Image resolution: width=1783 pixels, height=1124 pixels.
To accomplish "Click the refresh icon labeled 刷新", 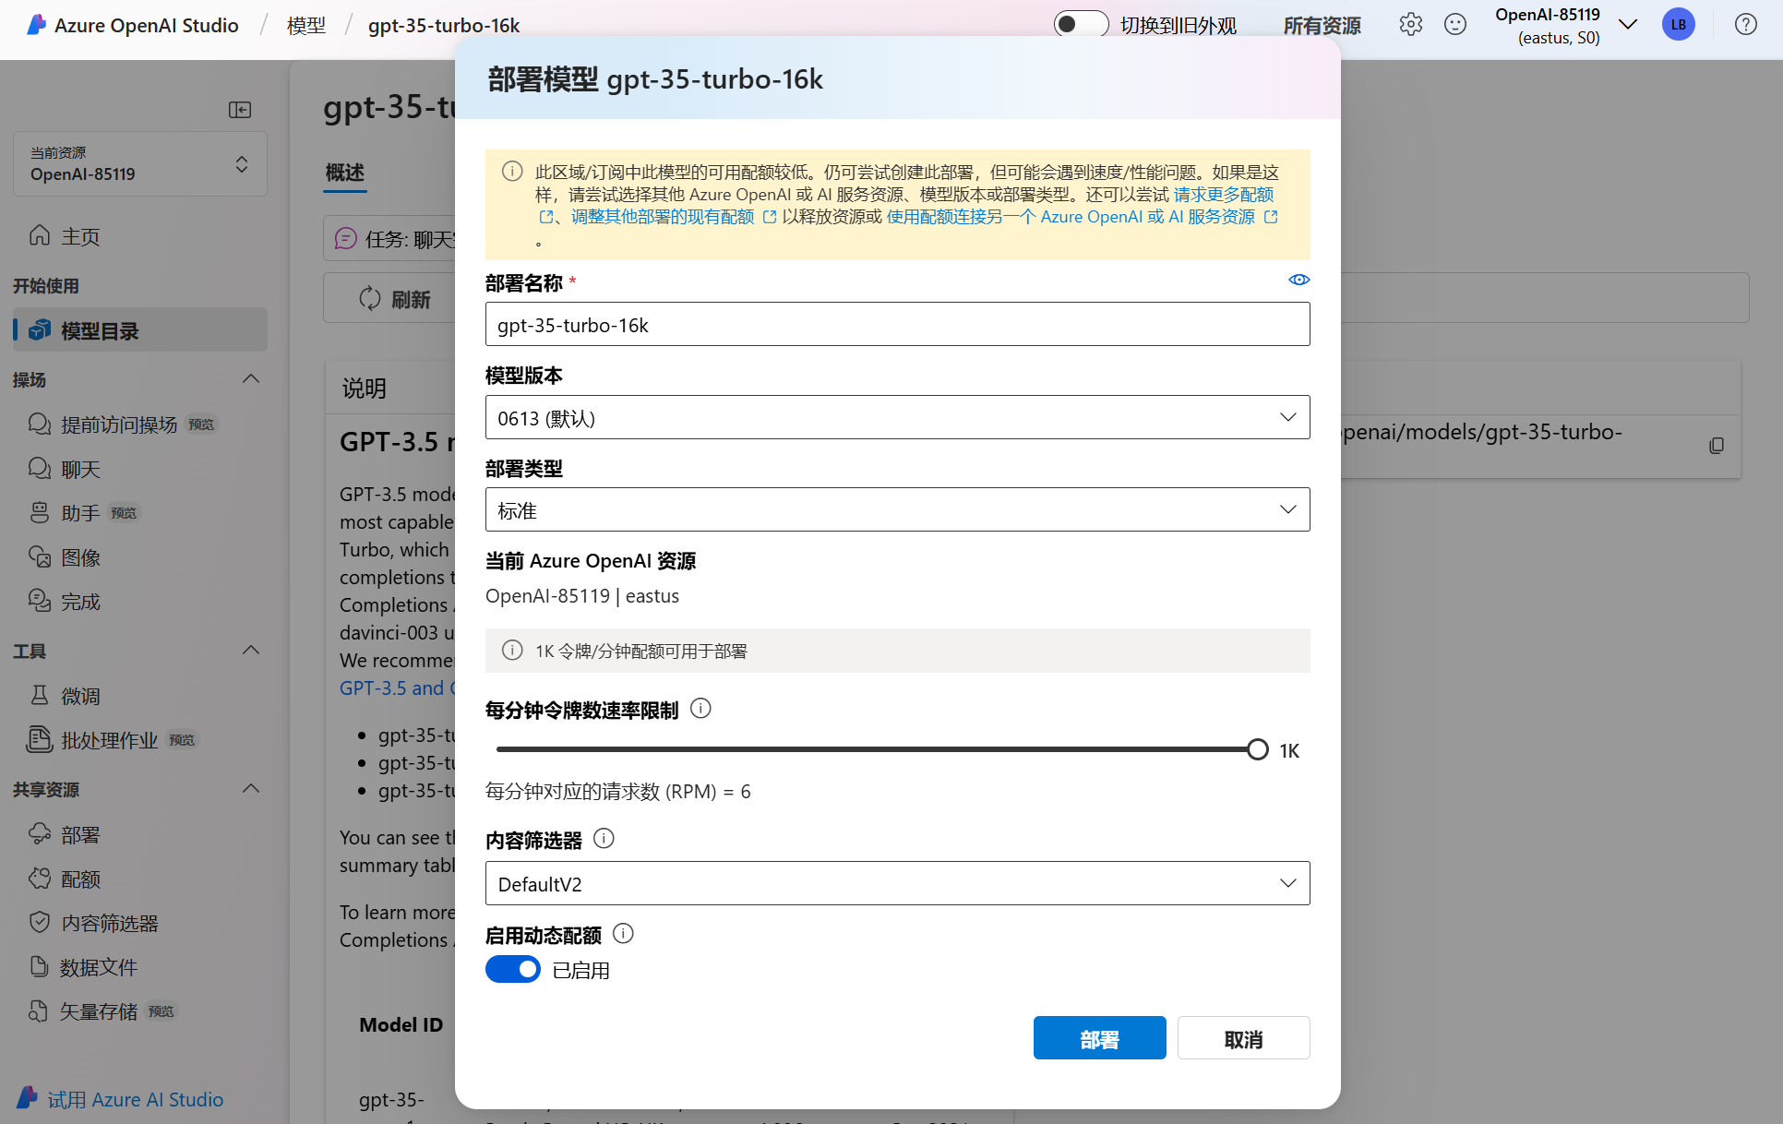I will pos(370,299).
